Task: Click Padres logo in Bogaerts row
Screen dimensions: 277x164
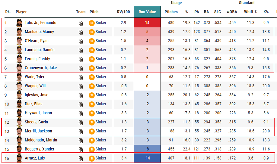Action: tap(81, 150)
